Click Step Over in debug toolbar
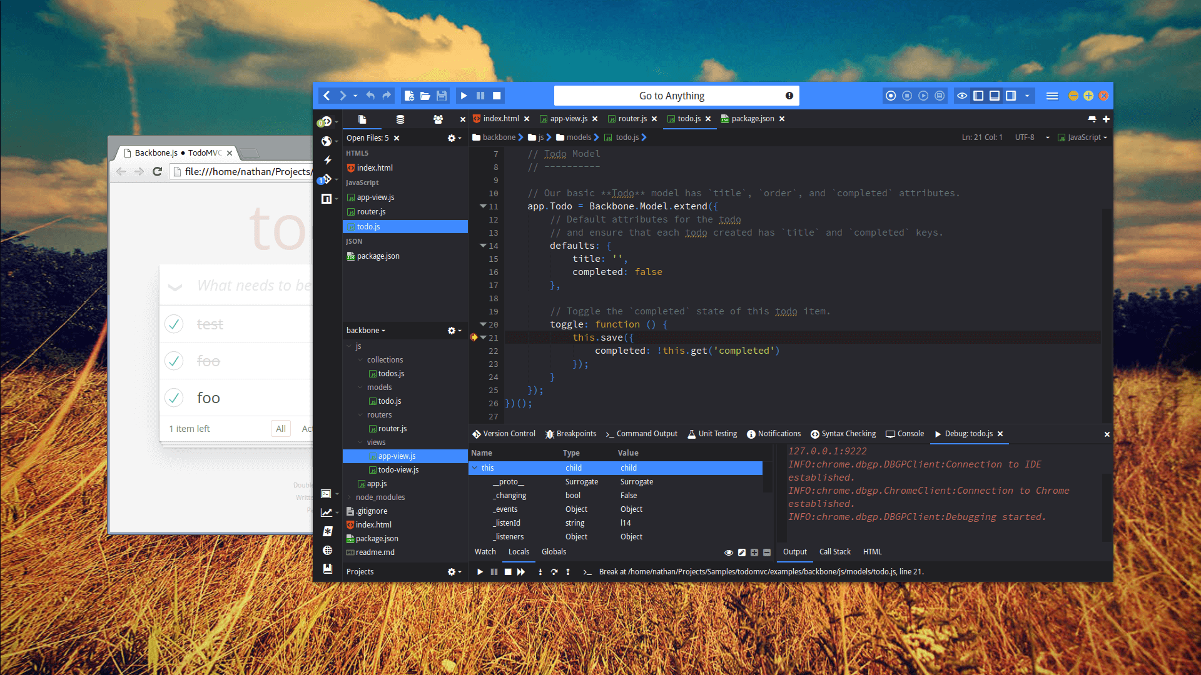The width and height of the screenshot is (1201, 675). 554,572
